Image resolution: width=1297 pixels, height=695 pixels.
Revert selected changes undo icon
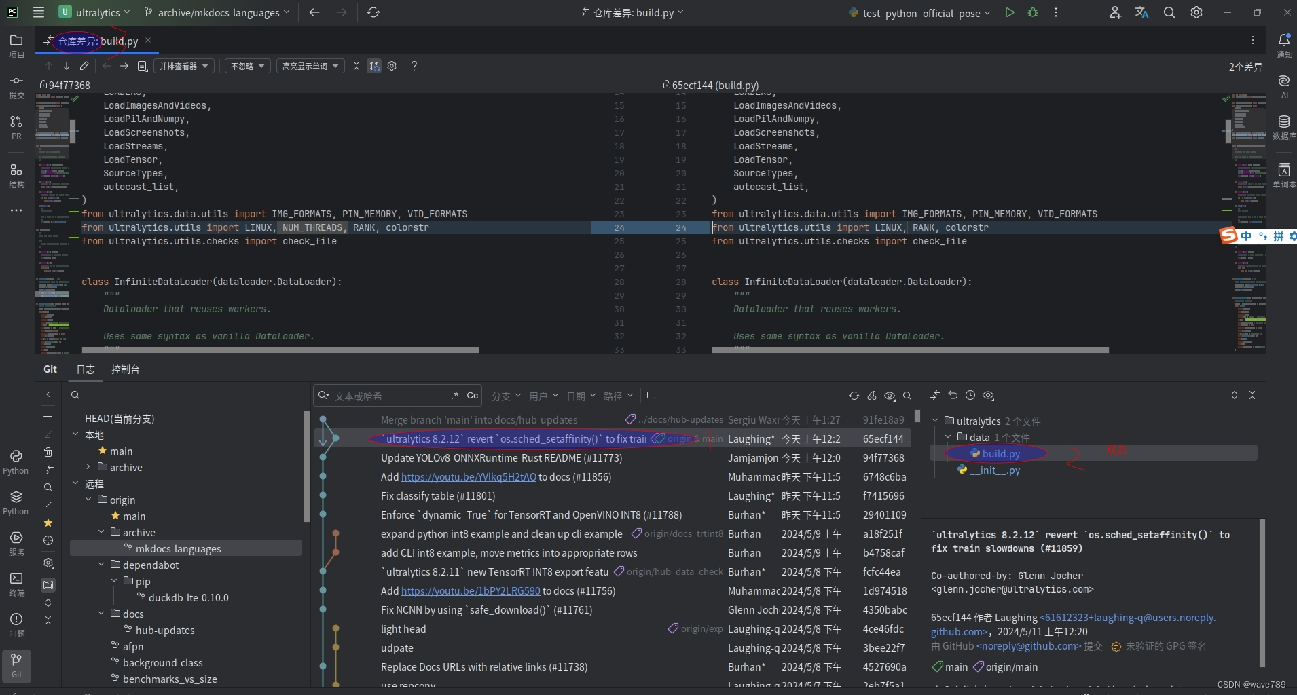953,395
